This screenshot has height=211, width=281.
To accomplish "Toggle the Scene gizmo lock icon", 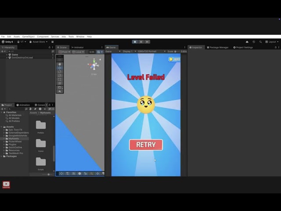I will point(100,59).
